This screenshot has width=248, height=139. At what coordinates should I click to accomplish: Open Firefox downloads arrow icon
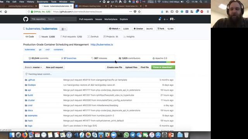pyautogui.click(x=162, y=12)
